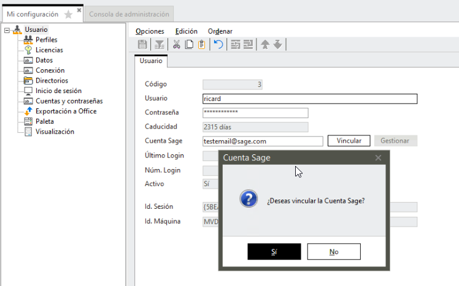Click the blue Undo arrow icon
459x286 pixels.
point(218,44)
